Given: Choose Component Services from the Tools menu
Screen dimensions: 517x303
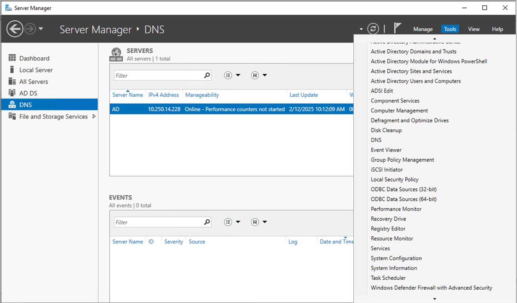Looking at the screenshot, I should point(395,101).
